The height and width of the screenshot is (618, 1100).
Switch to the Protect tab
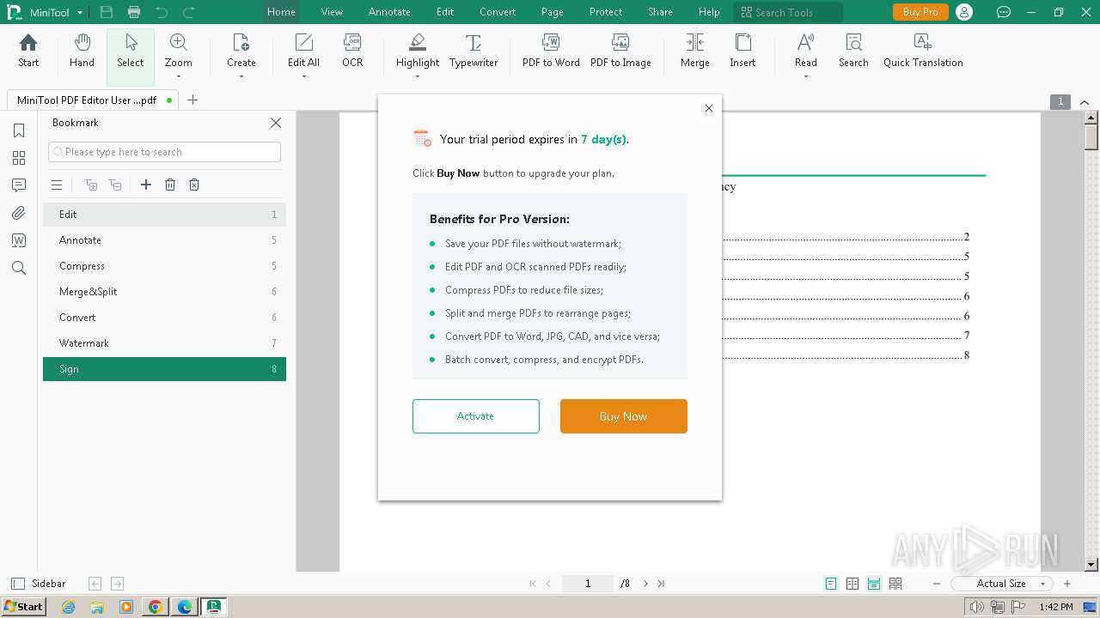click(606, 12)
